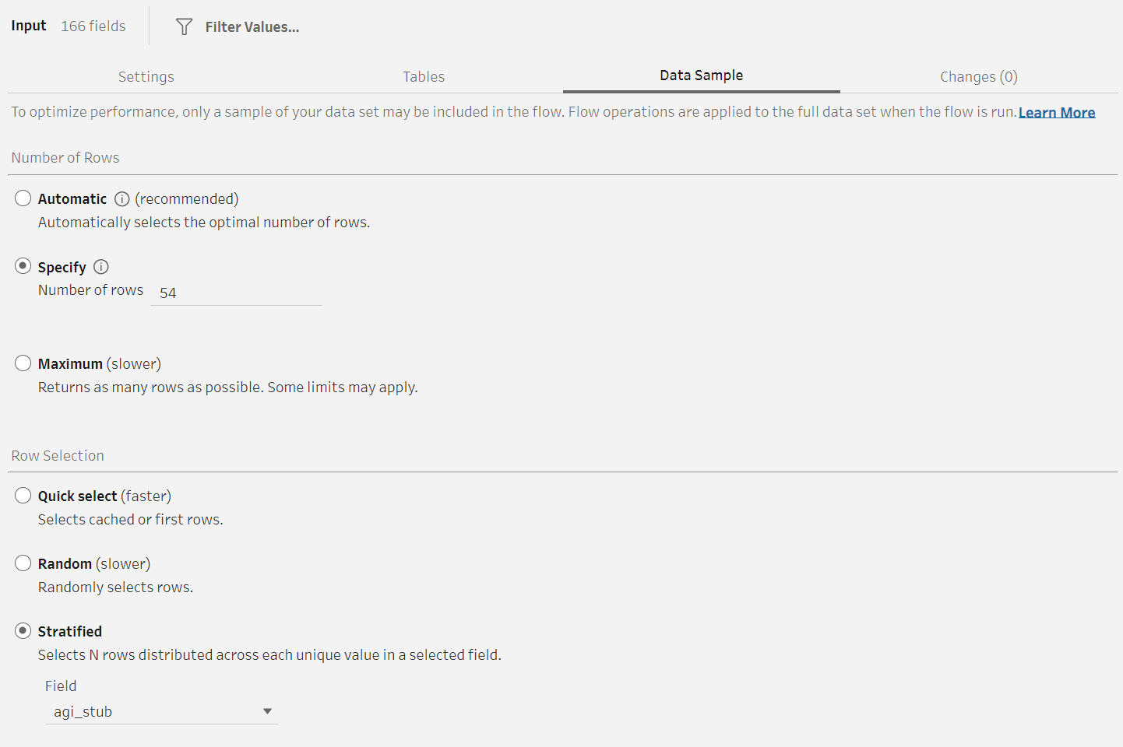Go to the Changes (0) tab
The height and width of the screenshot is (747, 1123).
978,77
